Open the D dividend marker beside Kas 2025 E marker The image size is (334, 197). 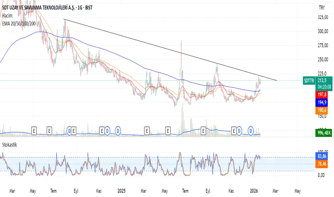239,131
